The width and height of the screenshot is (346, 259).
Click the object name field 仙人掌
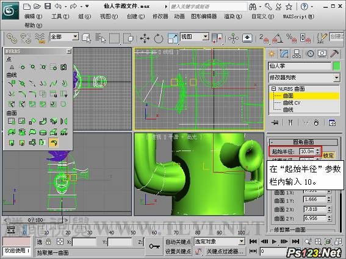pyautogui.click(x=300, y=66)
